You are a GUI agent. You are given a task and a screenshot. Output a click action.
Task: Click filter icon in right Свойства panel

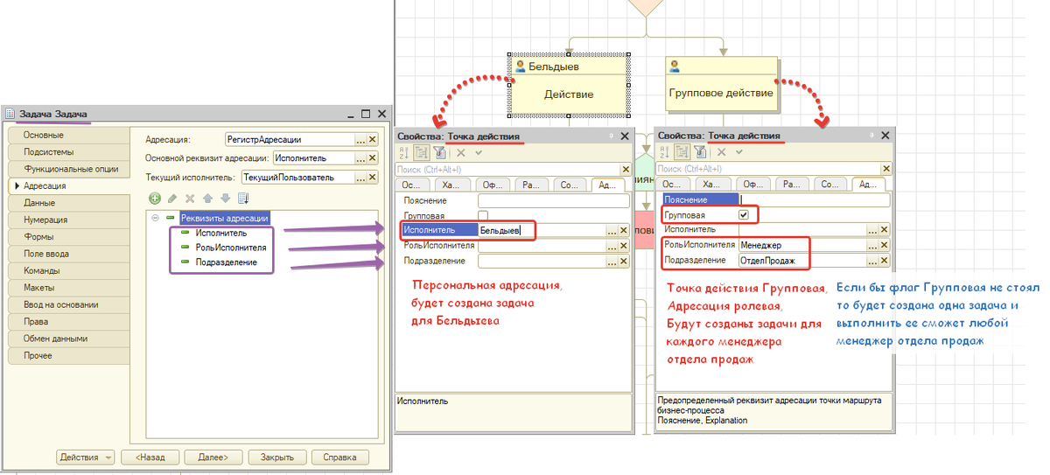(x=699, y=151)
